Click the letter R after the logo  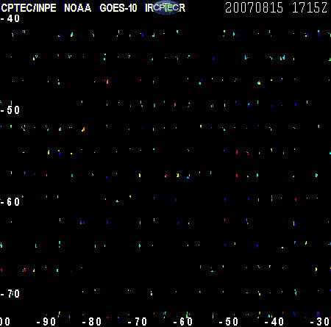(x=182, y=8)
